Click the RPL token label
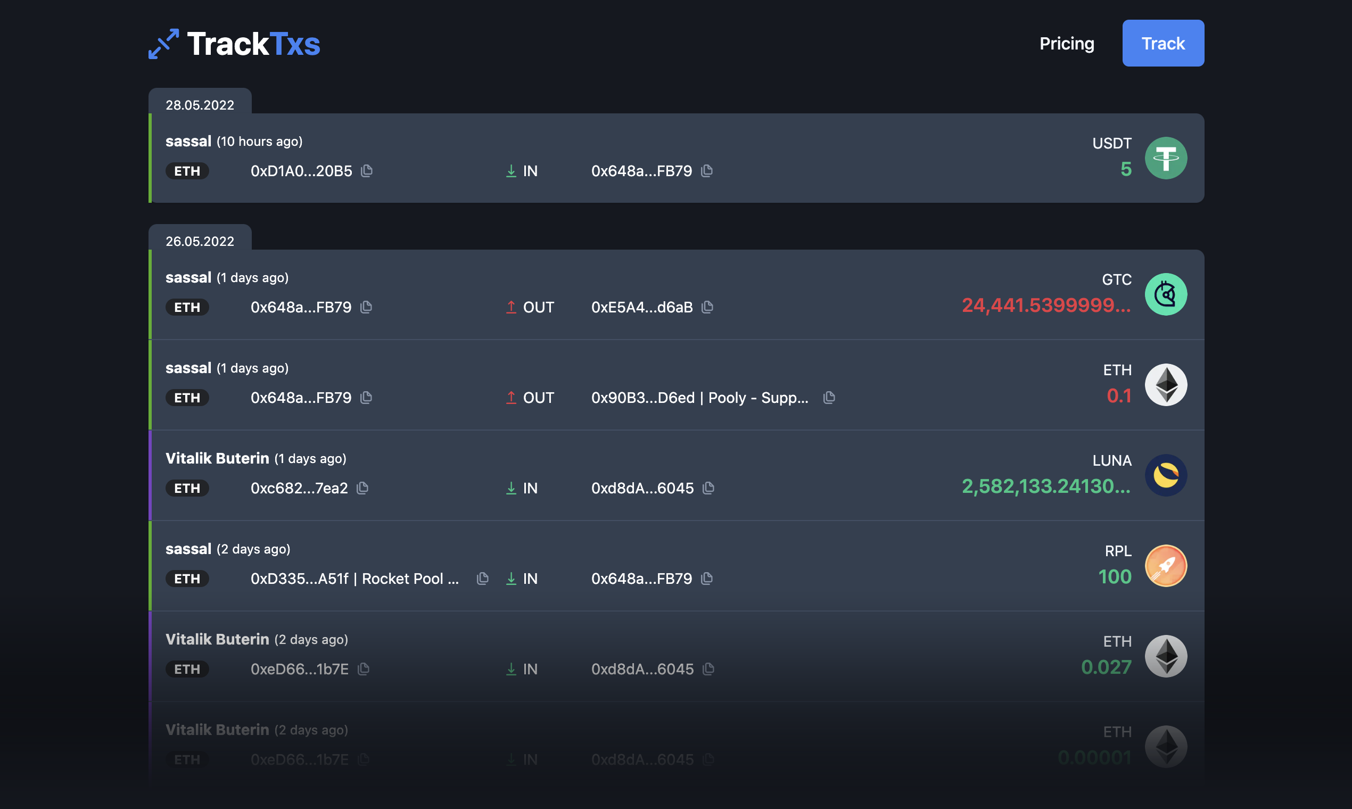 point(1118,551)
